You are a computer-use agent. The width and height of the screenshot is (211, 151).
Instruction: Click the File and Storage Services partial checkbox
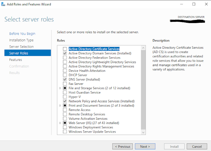click(x=65, y=88)
